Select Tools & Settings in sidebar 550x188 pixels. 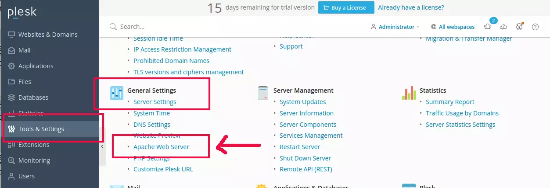[41, 129]
